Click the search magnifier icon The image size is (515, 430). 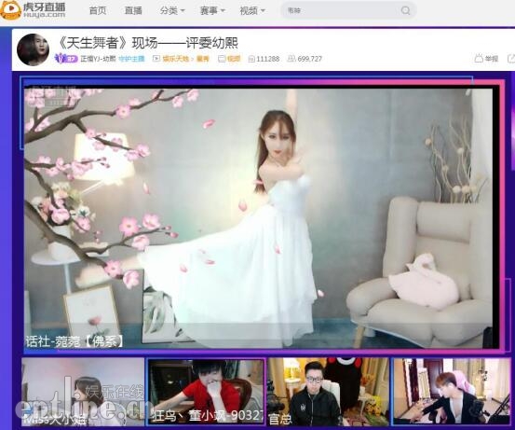coord(406,10)
